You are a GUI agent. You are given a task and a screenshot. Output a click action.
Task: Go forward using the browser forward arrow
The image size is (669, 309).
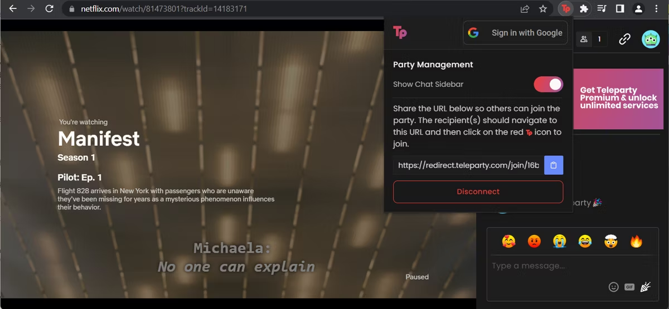pos(31,9)
